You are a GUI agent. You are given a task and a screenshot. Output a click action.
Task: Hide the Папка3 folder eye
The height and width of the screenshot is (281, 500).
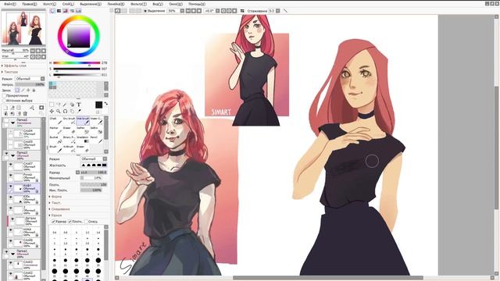[6, 154]
